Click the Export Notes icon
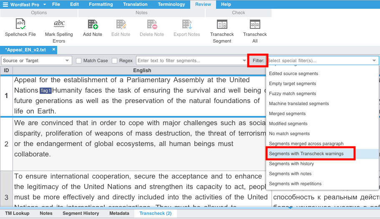Image resolution: width=380 pixels, height=219 pixels. 186,24
